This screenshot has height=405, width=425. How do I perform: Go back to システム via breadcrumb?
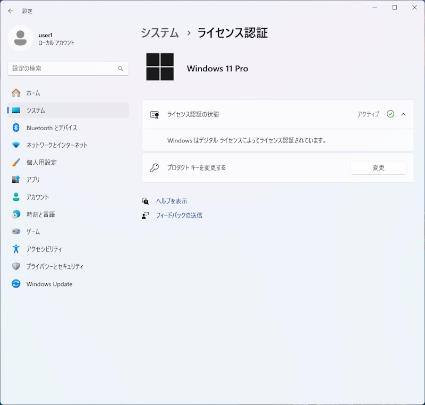pyautogui.click(x=160, y=33)
